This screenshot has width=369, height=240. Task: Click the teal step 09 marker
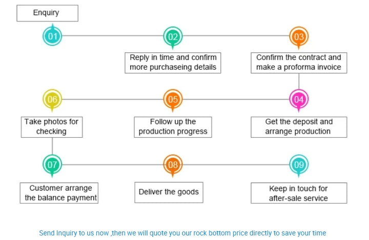point(299,164)
